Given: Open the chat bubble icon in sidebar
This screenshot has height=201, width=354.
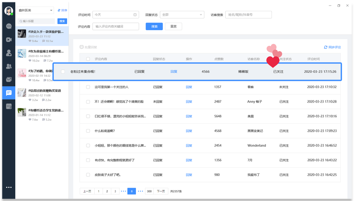Looking at the screenshot, I should point(9,26).
